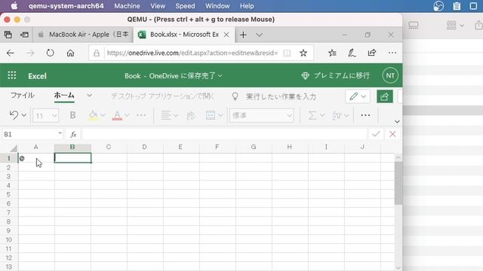Open the editing mode pencil dropdown
483x271 pixels.
pyautogui.click(x=357, y=96)
